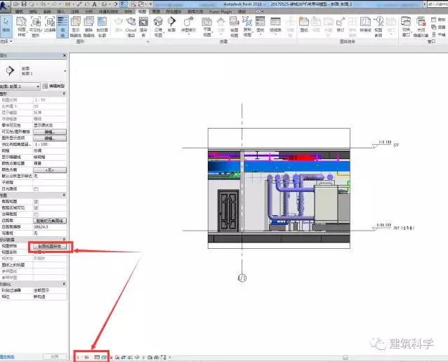This screenshot has width=448, height=362.
Task: Open Graphics panel dialog launcher arrow
Action: point(147,41)
